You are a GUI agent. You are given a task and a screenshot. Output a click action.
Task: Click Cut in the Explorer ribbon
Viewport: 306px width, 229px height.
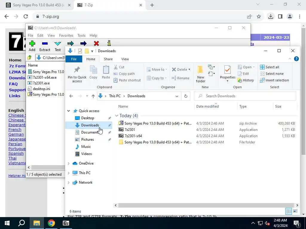[119, 67]
